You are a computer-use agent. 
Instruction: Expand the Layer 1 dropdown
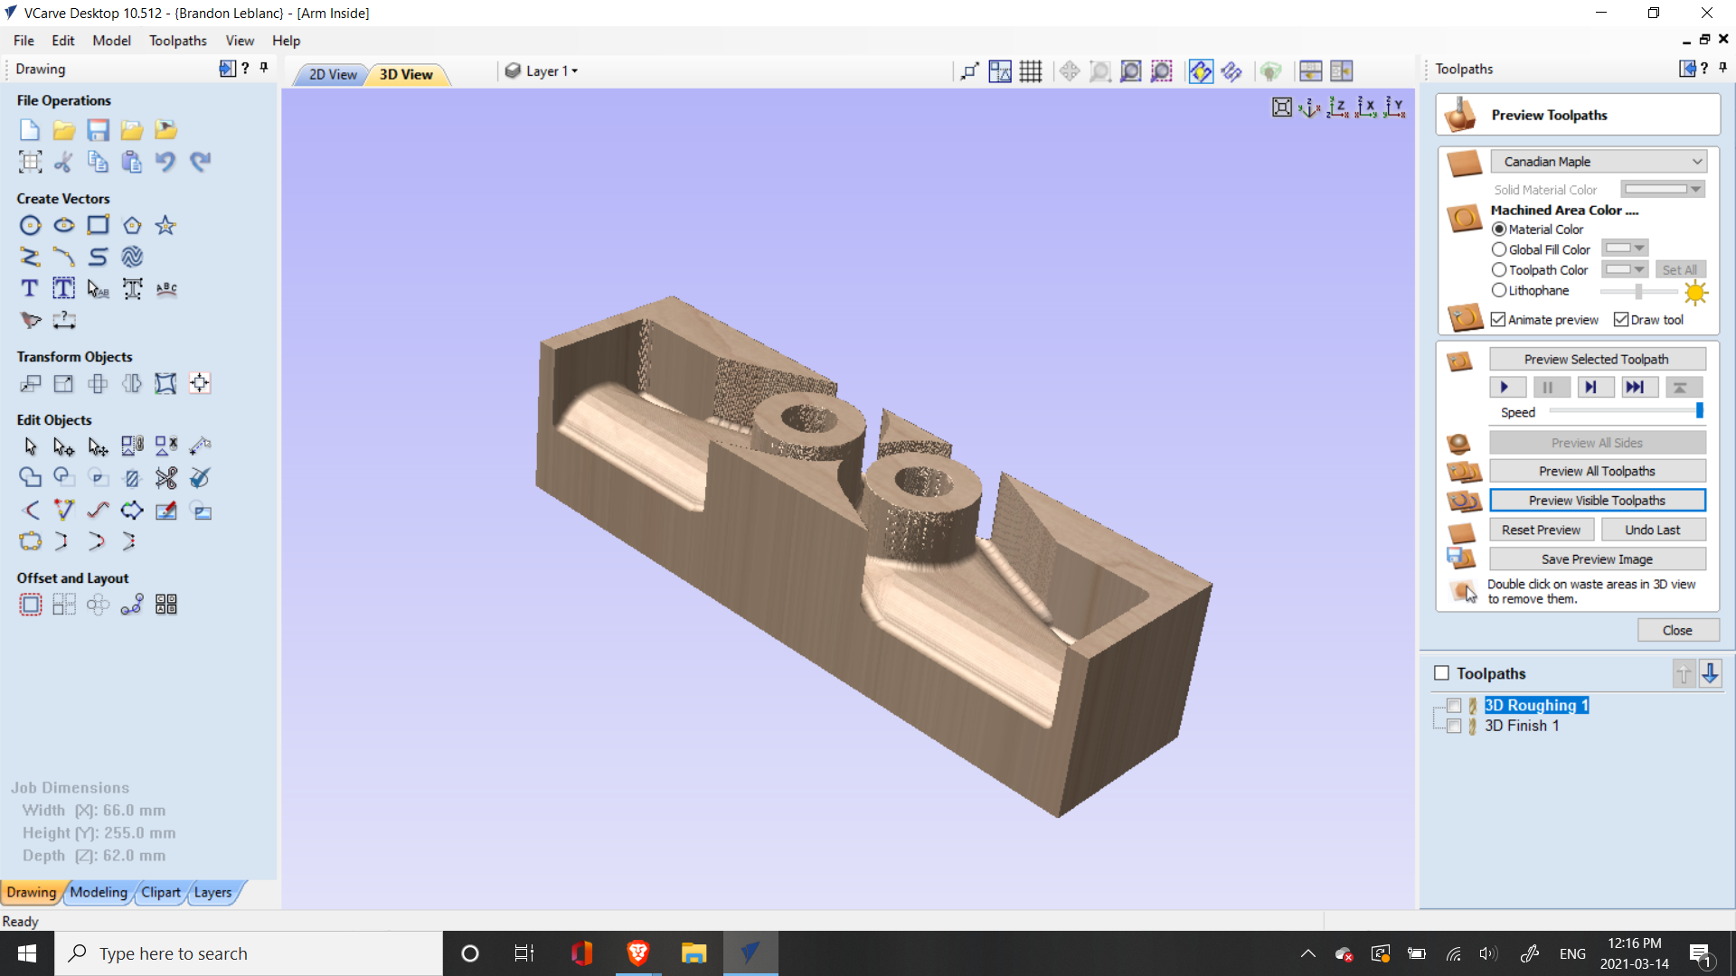coord(552,71)
